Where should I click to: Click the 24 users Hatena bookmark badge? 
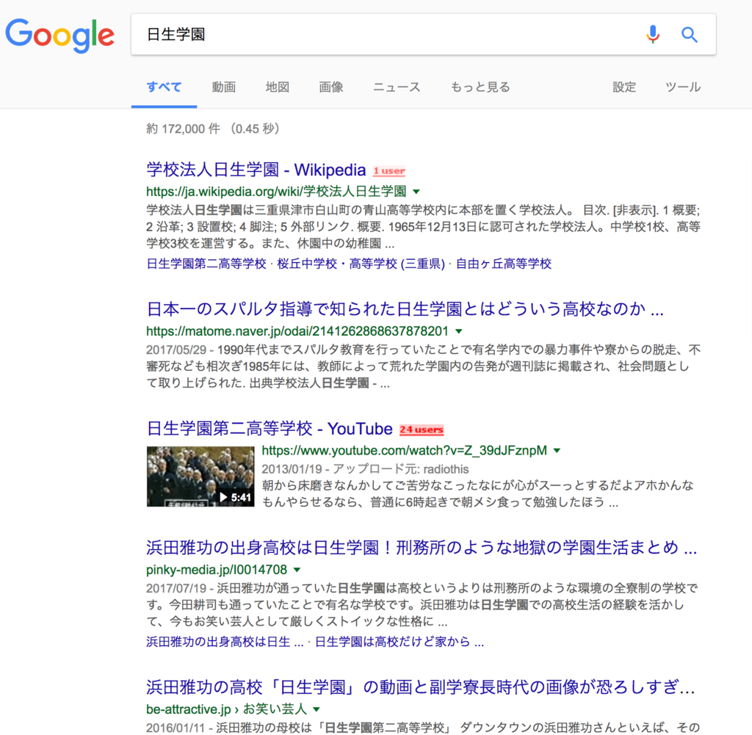(421, 430)
